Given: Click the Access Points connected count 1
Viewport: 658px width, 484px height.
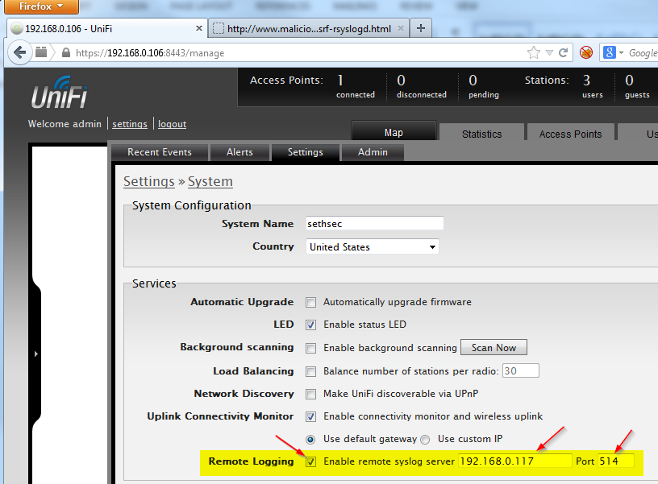Looking at the screenshot, I should pos(340,80).
